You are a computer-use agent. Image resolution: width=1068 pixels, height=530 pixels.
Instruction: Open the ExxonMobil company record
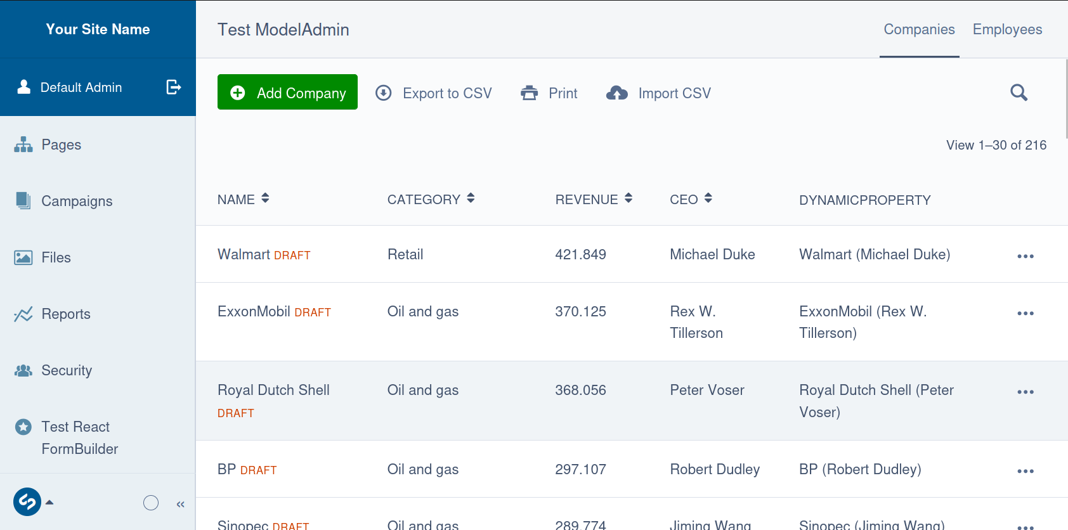pyautogui.click(x=254, y=311)
